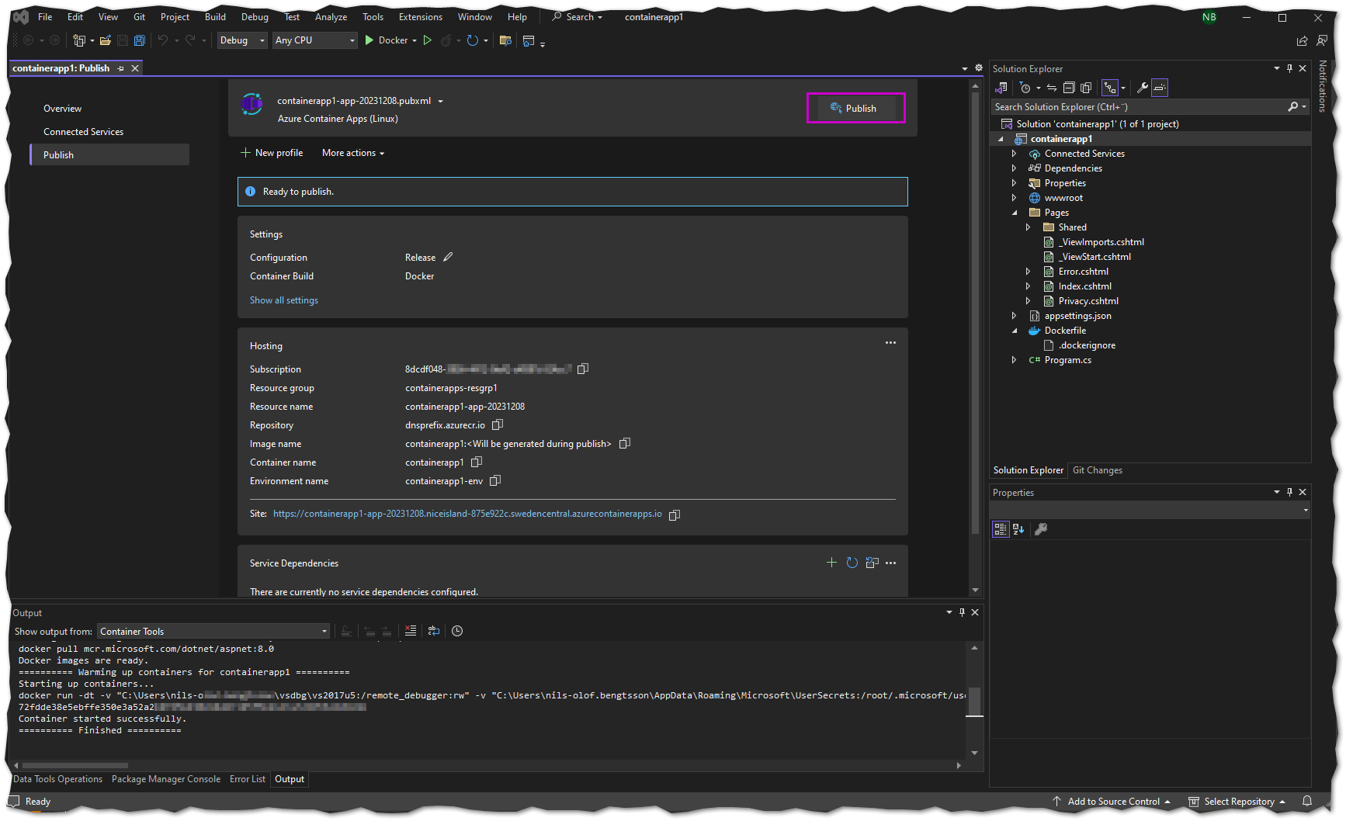The image size is (1346, 821).
Task: Toggle Word Wrap in Output panel
Action: pos(434,631)
